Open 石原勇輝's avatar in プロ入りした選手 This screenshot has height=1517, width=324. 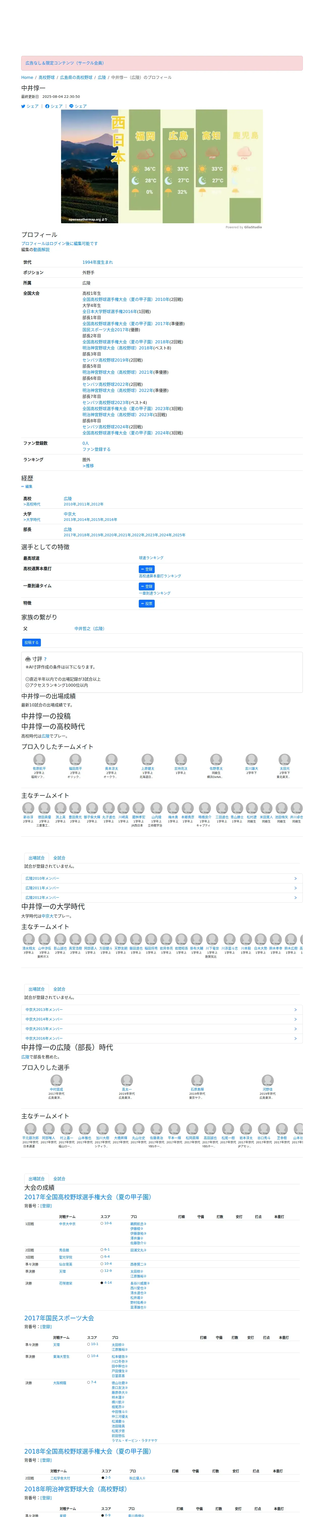197,1080
